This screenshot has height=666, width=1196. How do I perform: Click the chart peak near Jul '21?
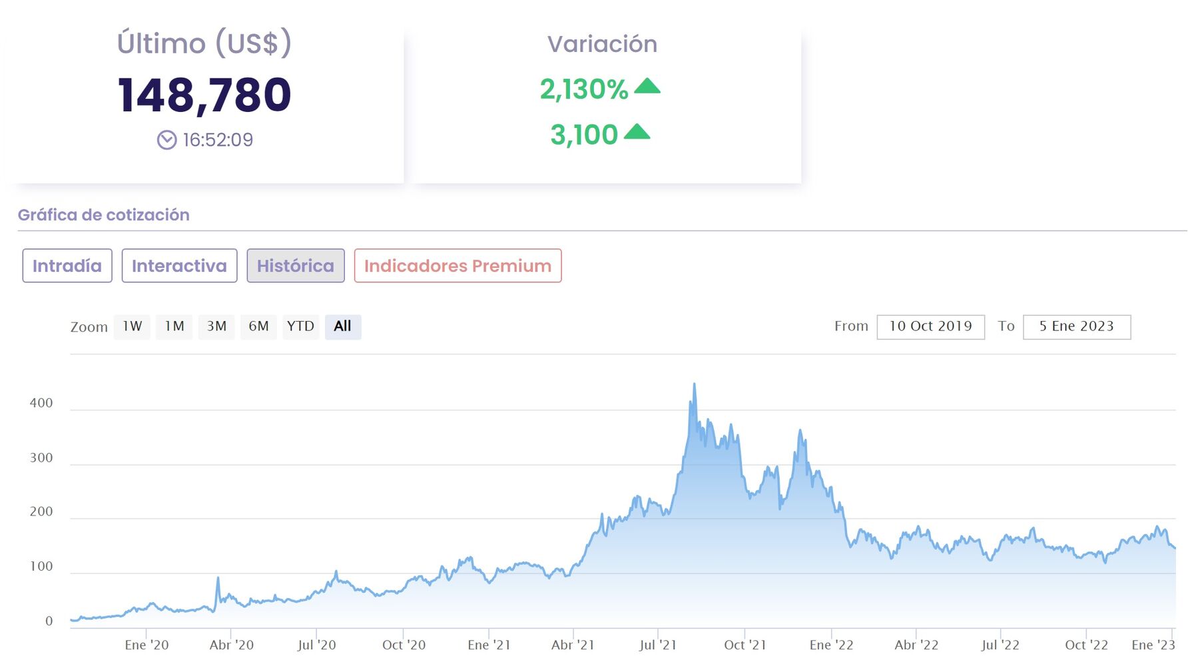tap(694, 385)
